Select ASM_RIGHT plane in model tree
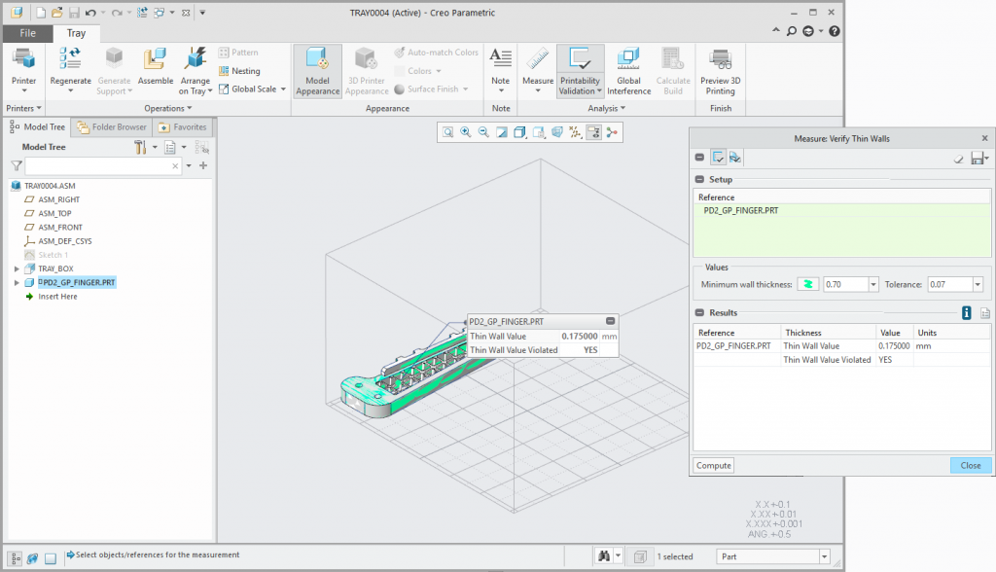 click(x=58, y=199)
